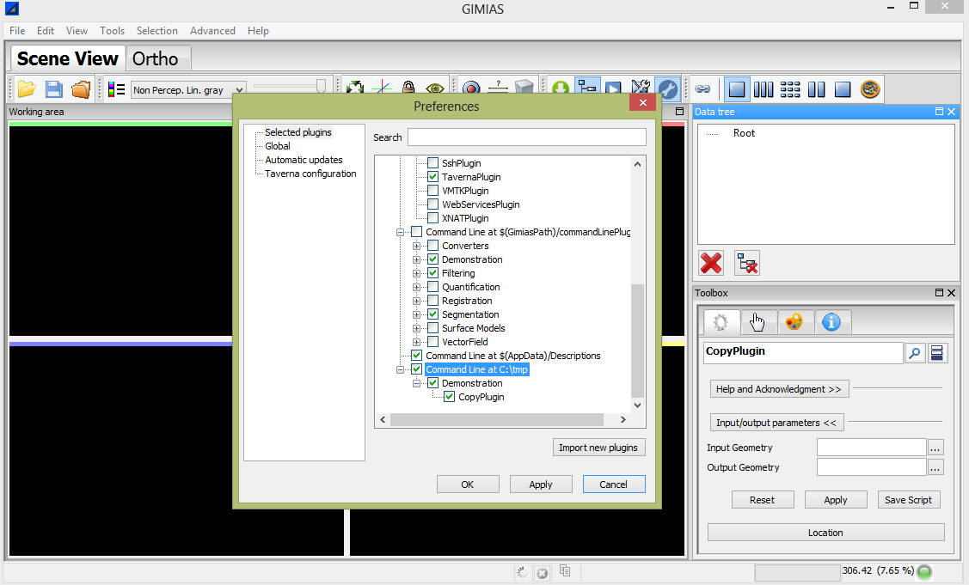Click Apply in the Preferences dialog
This screenshot has height=585, width=969.
click(x=541, y=484)
